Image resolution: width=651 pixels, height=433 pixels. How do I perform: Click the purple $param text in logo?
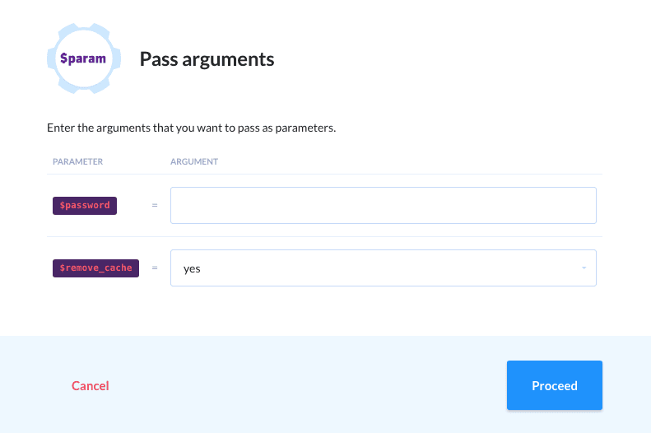(x=83, y=58)
